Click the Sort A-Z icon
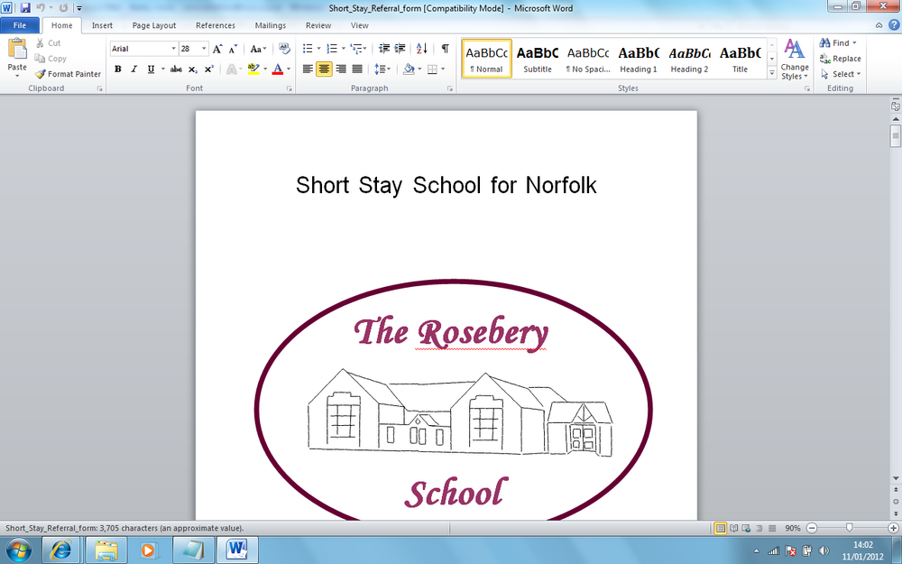 [x=421, y=49]
